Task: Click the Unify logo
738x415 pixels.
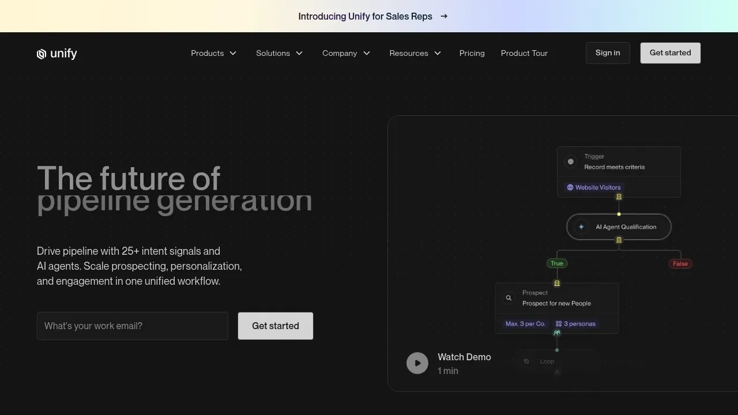Action: (57, 54)
